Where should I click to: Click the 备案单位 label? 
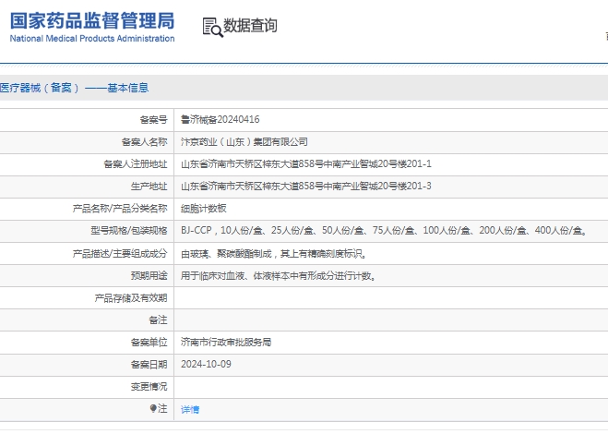coord(149,342)
